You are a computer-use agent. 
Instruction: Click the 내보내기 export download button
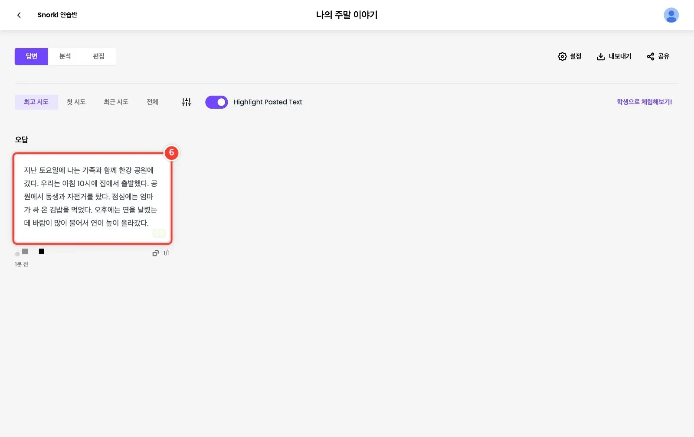click(x=614, y=56)
